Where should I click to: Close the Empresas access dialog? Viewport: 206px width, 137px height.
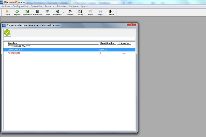131,25
